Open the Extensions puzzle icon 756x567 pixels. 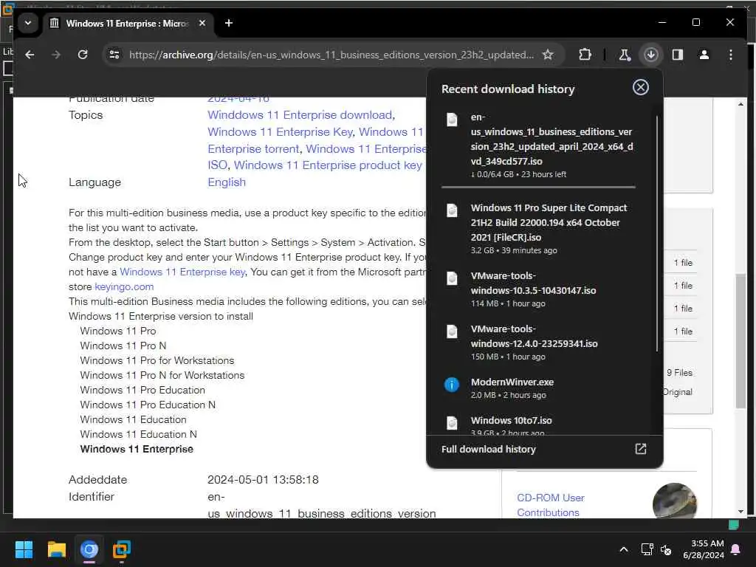click(585, 55)
